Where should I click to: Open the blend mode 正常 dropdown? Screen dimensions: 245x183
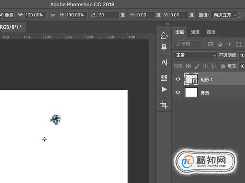(195, 55)
